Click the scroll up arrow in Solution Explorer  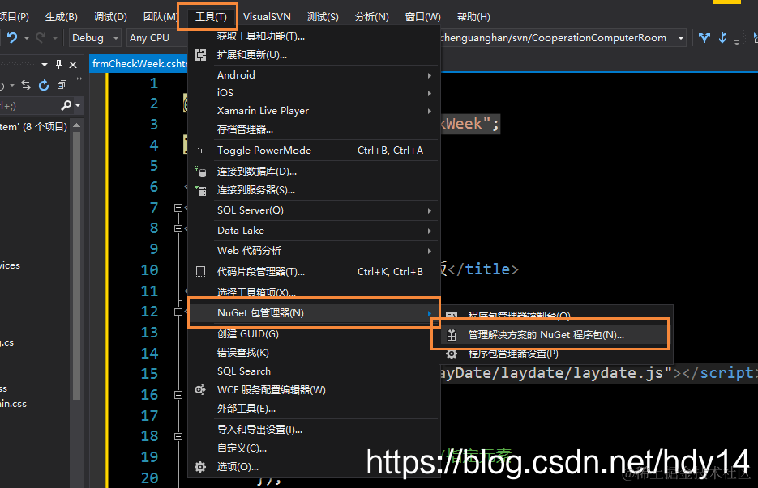[76, 125]
